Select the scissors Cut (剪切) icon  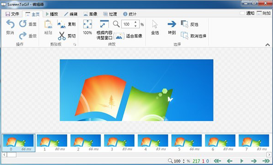[62, 36]
